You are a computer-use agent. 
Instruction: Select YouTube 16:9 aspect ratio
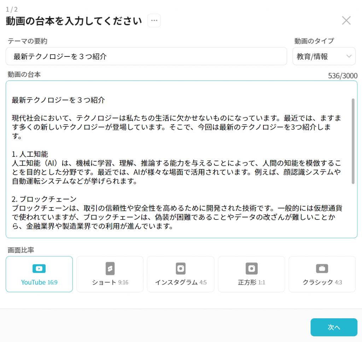click(x=39, y=274)
